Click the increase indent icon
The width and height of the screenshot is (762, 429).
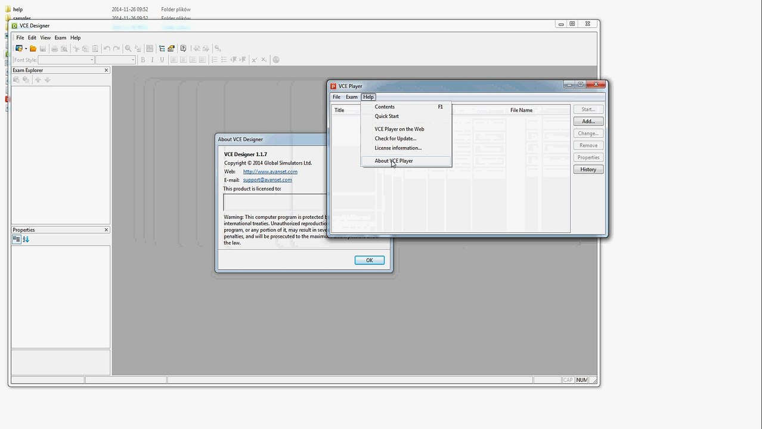coord(243,60)
